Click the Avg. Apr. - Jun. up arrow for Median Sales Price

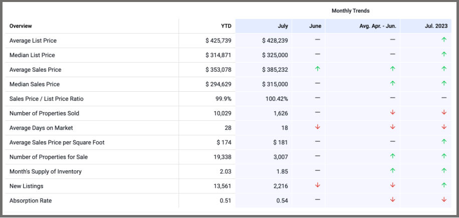pos(392,84)
